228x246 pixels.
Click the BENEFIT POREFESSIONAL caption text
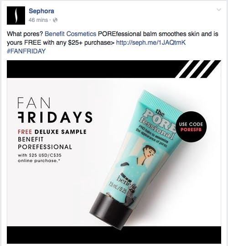45,143
